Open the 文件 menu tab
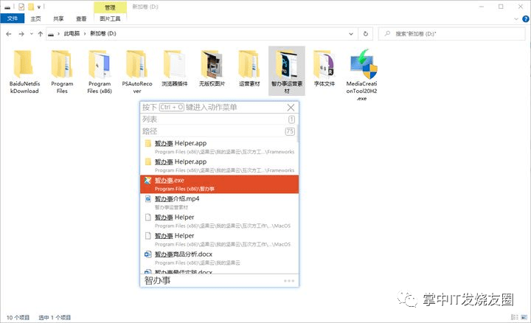 pos(13,18)
